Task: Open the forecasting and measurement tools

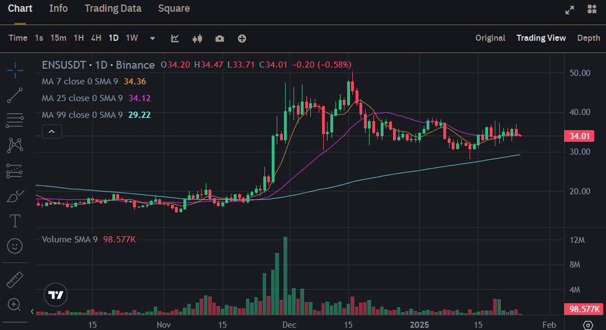Action: pos(15,171)
